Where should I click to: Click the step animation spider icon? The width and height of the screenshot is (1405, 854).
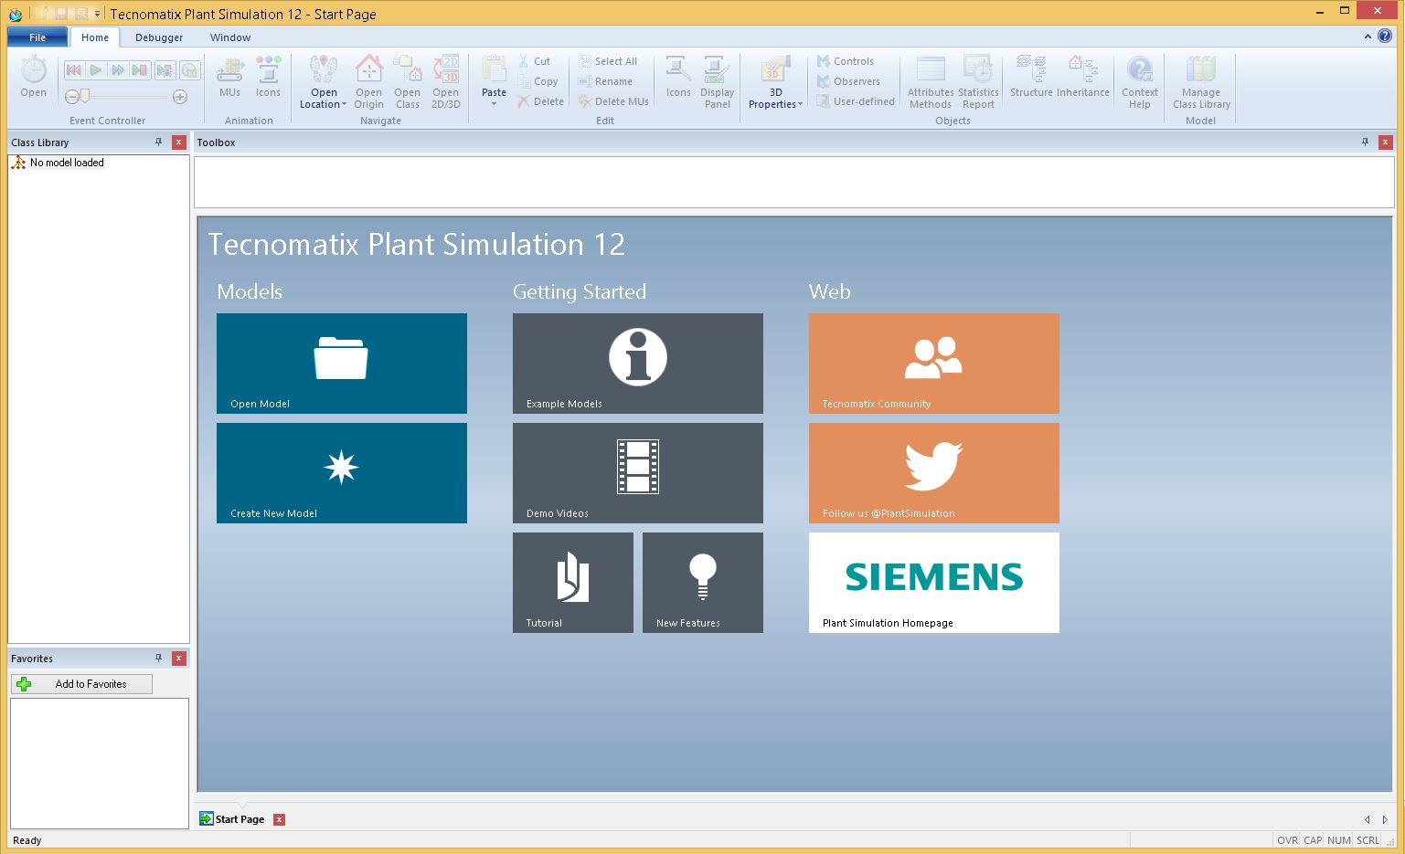pyautogui.click(x=165, y=70)
